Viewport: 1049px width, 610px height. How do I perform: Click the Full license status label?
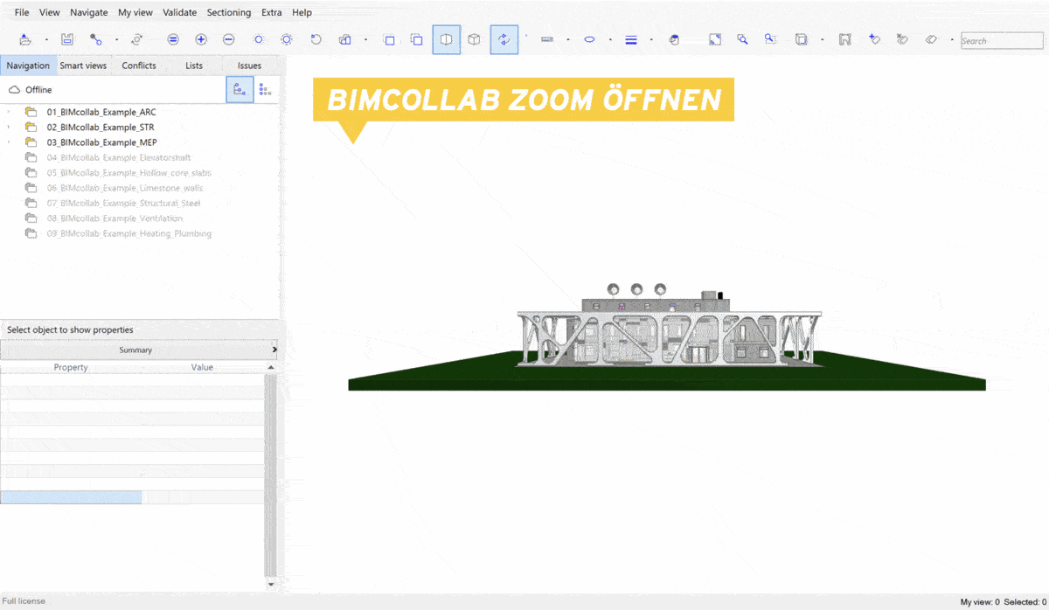pos(23,600)
